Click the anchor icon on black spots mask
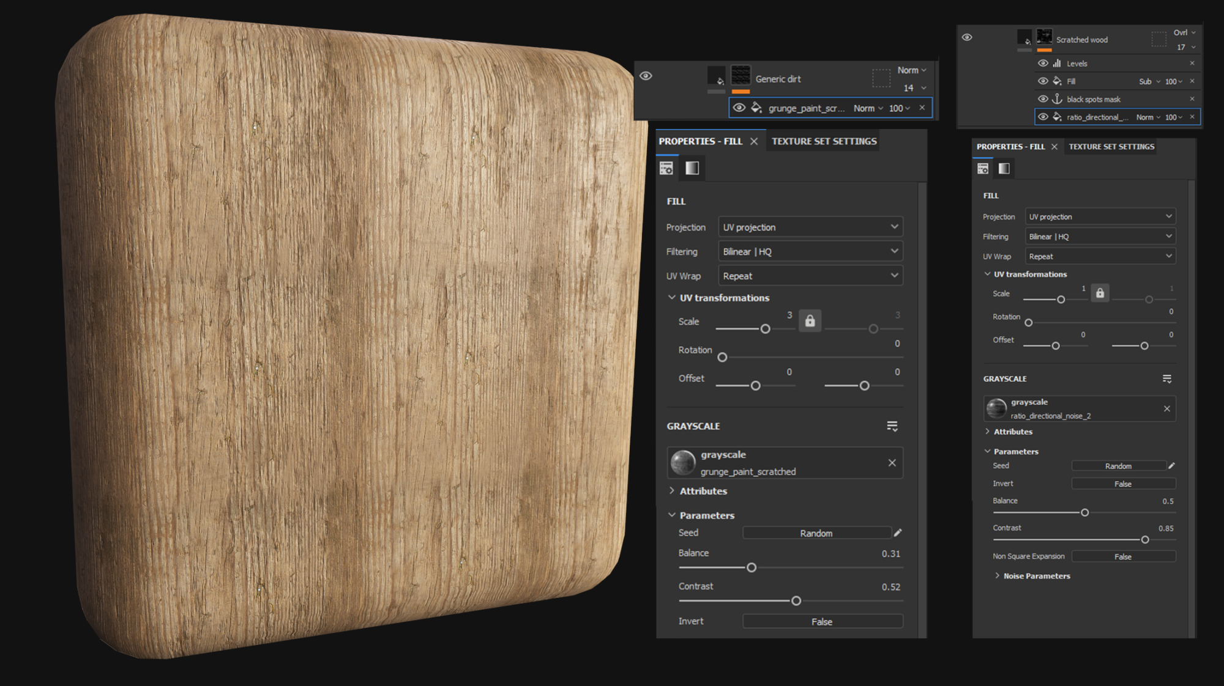 (x=1057, y=98)
